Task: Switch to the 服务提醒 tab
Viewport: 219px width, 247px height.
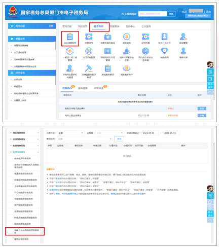Action: (83, 88)
